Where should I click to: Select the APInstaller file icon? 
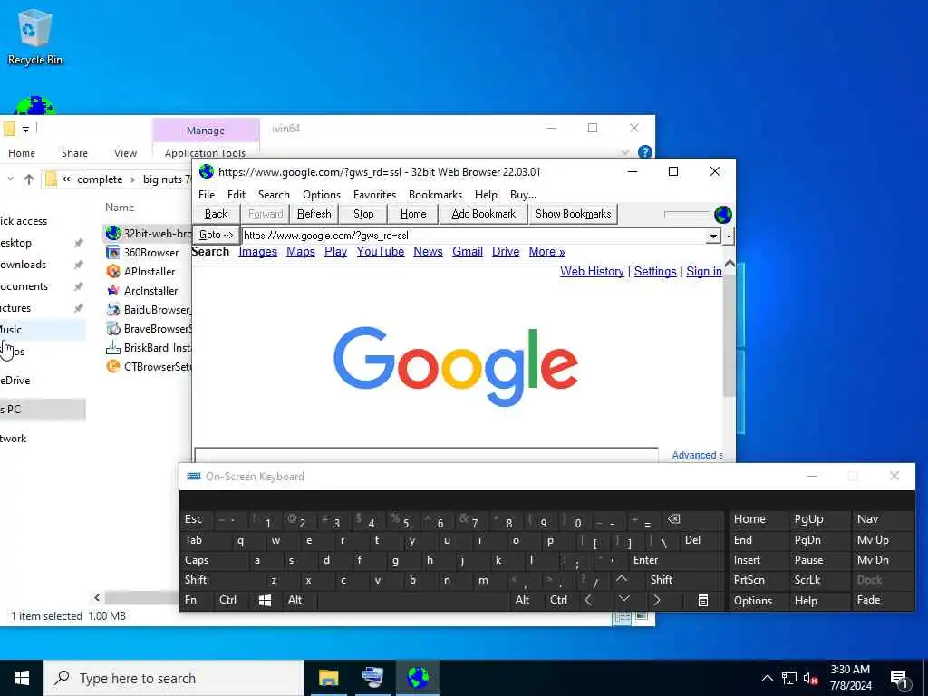pos(113,272)
